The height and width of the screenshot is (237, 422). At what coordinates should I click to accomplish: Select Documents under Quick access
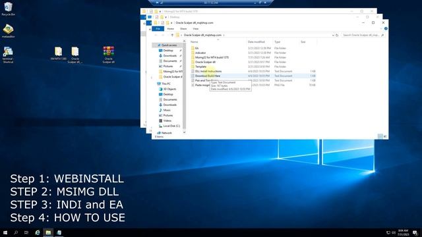click(170, 61)
